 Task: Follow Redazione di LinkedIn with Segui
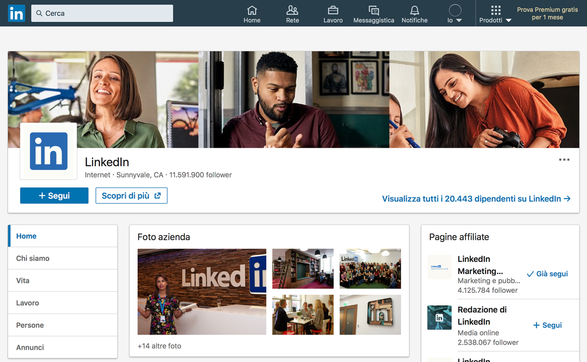pyautogui.click(x=547, y=325)
